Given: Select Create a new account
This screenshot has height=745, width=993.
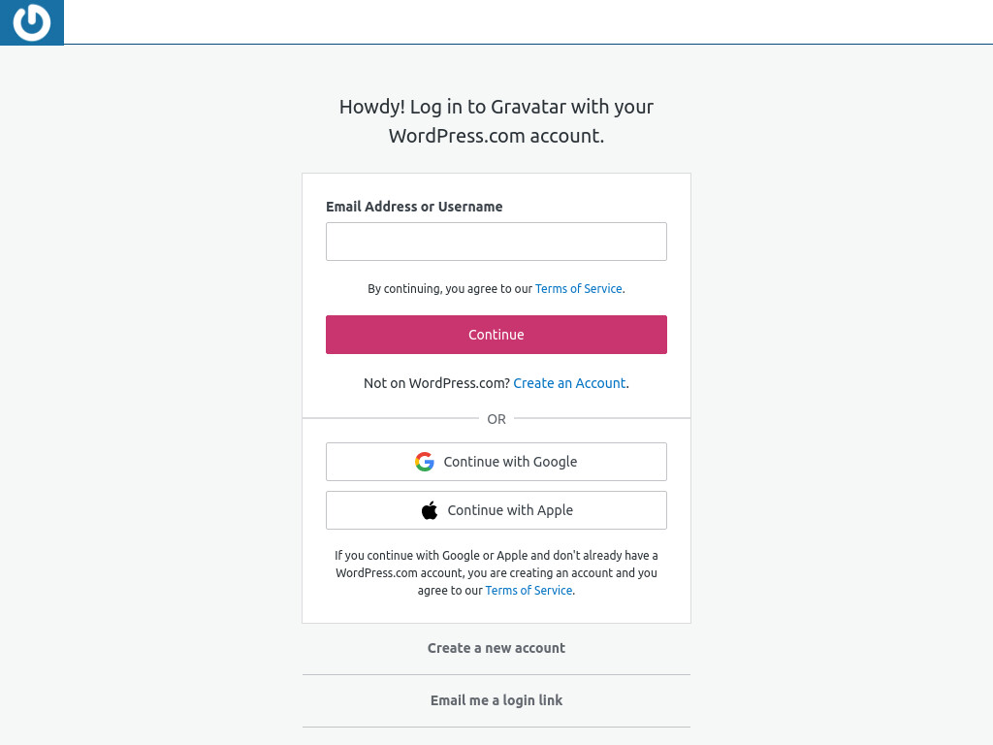Looking at the screenshot, I should [x=496, y=648].
